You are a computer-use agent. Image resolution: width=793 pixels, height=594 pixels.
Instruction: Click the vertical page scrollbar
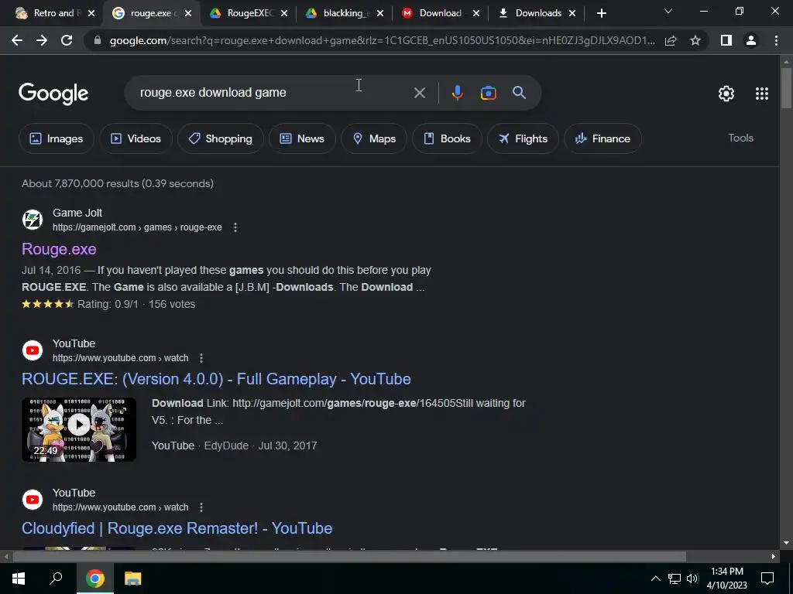click(x=786, y=88)
